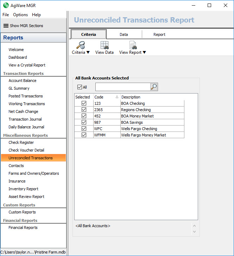
Task: Click the View Data grid icon
Action: pos(105,45)
